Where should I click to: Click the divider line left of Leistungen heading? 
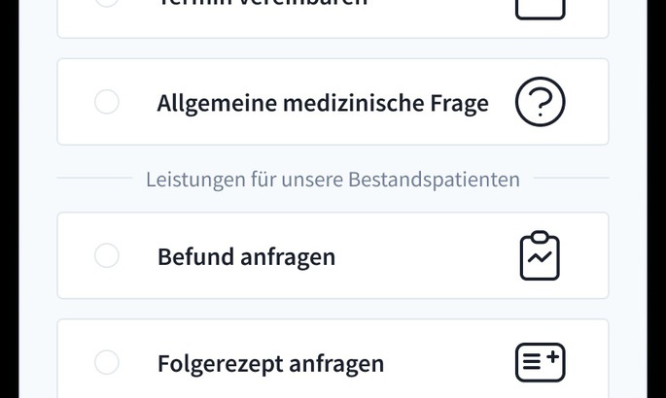pos(94,179)
